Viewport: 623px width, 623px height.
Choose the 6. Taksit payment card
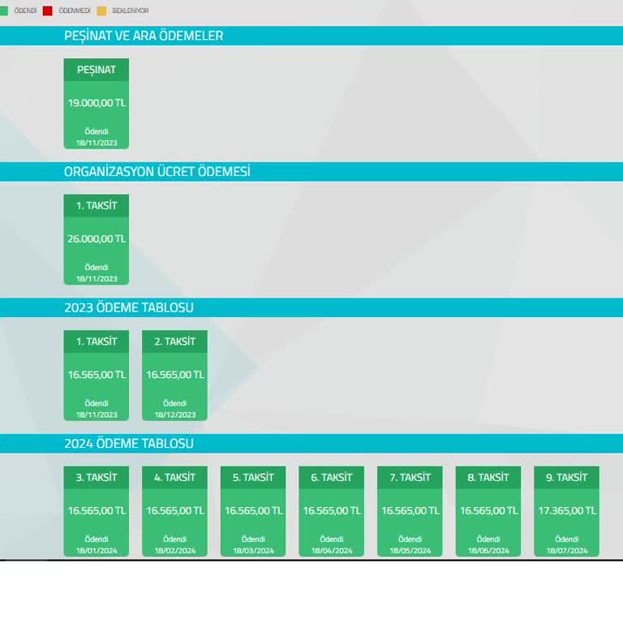pos(331,511)
